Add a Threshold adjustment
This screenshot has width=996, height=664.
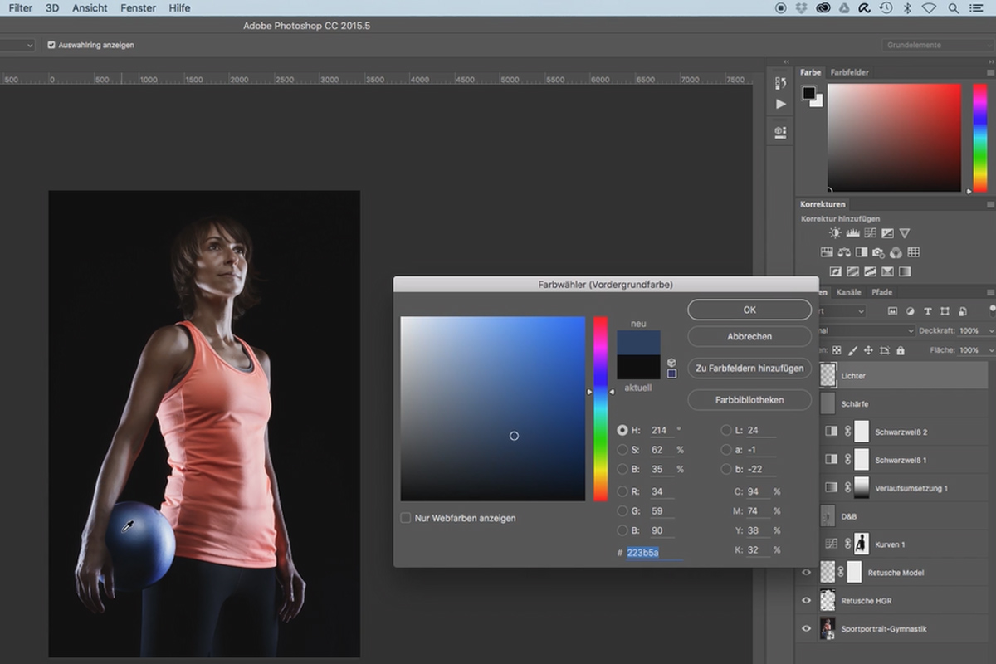870,271
